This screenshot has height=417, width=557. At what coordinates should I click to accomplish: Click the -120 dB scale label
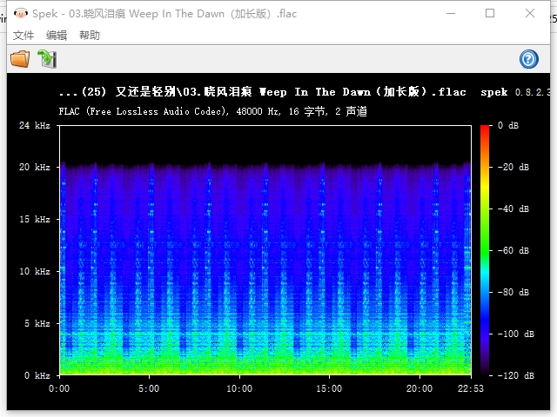click(516, 375)
